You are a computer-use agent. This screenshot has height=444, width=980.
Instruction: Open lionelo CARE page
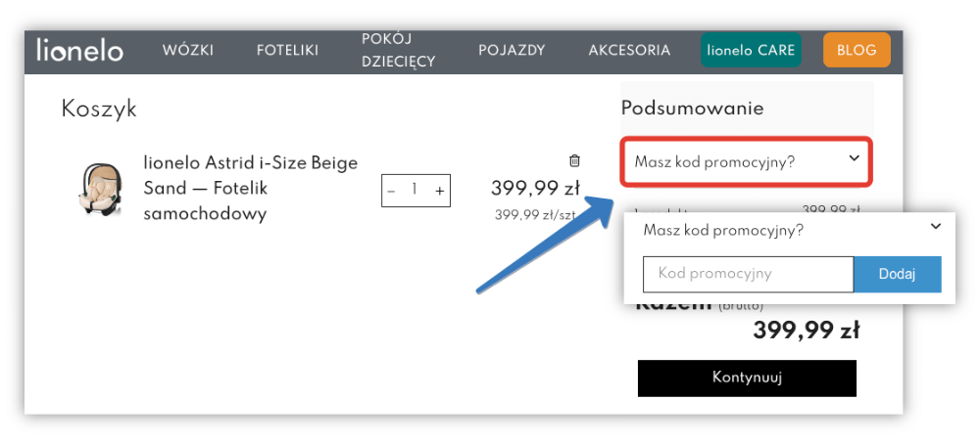751,51
